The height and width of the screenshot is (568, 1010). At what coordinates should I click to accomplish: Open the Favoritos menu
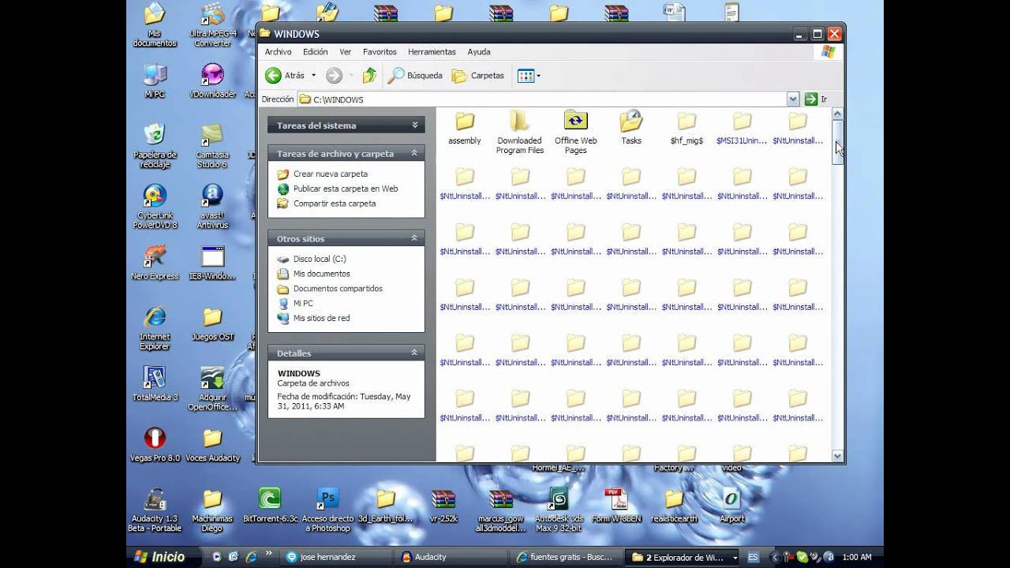(x=380, y=52)
